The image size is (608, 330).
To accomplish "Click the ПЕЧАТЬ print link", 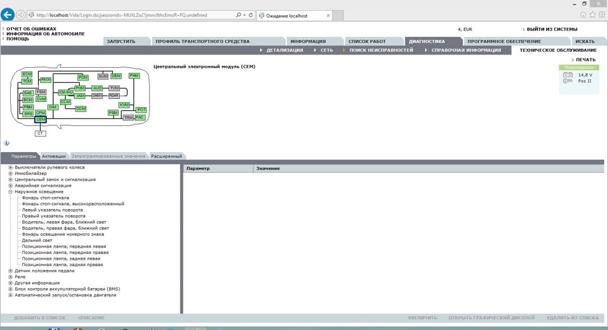I will click(585, 60).
